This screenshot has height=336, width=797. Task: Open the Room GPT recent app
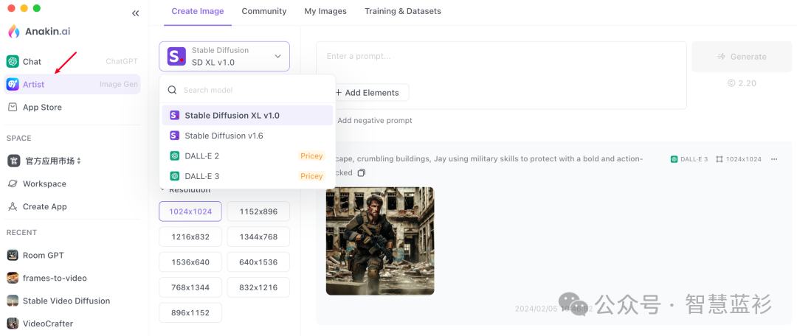[x=43, y=255]
